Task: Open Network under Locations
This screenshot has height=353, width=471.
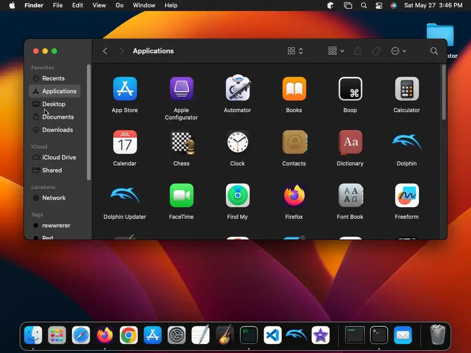Action: 54,198
